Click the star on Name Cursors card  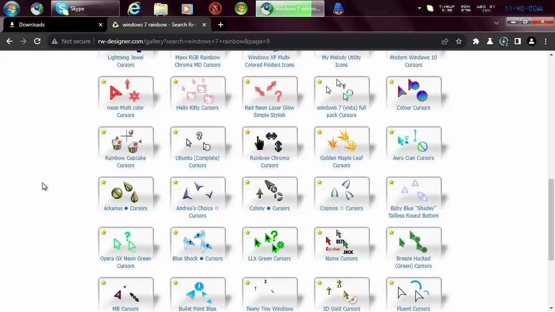pos(320,232)
